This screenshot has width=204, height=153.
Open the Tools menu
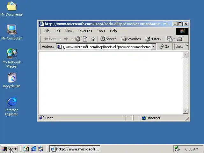[x=101, y=31]
